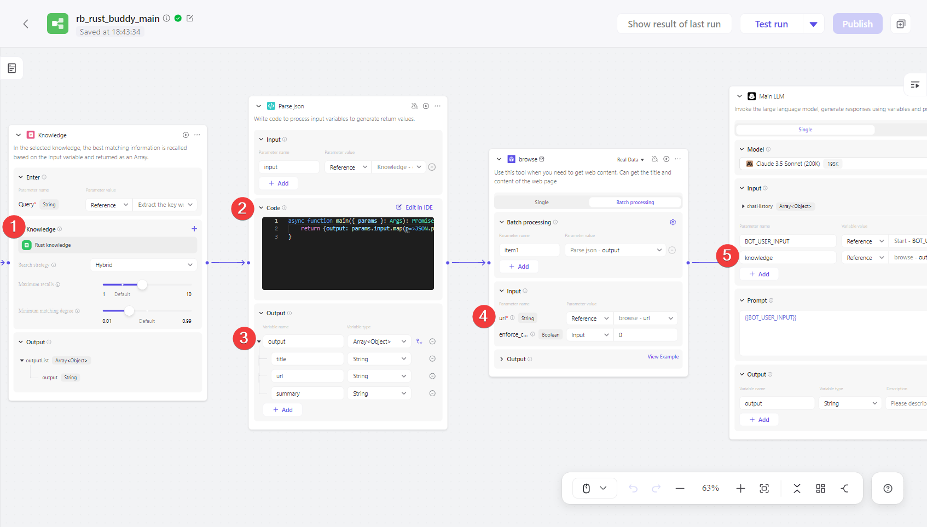Open the help icon at the bottom right
This screenshot has width=927, height=527.
click(887, 488)
